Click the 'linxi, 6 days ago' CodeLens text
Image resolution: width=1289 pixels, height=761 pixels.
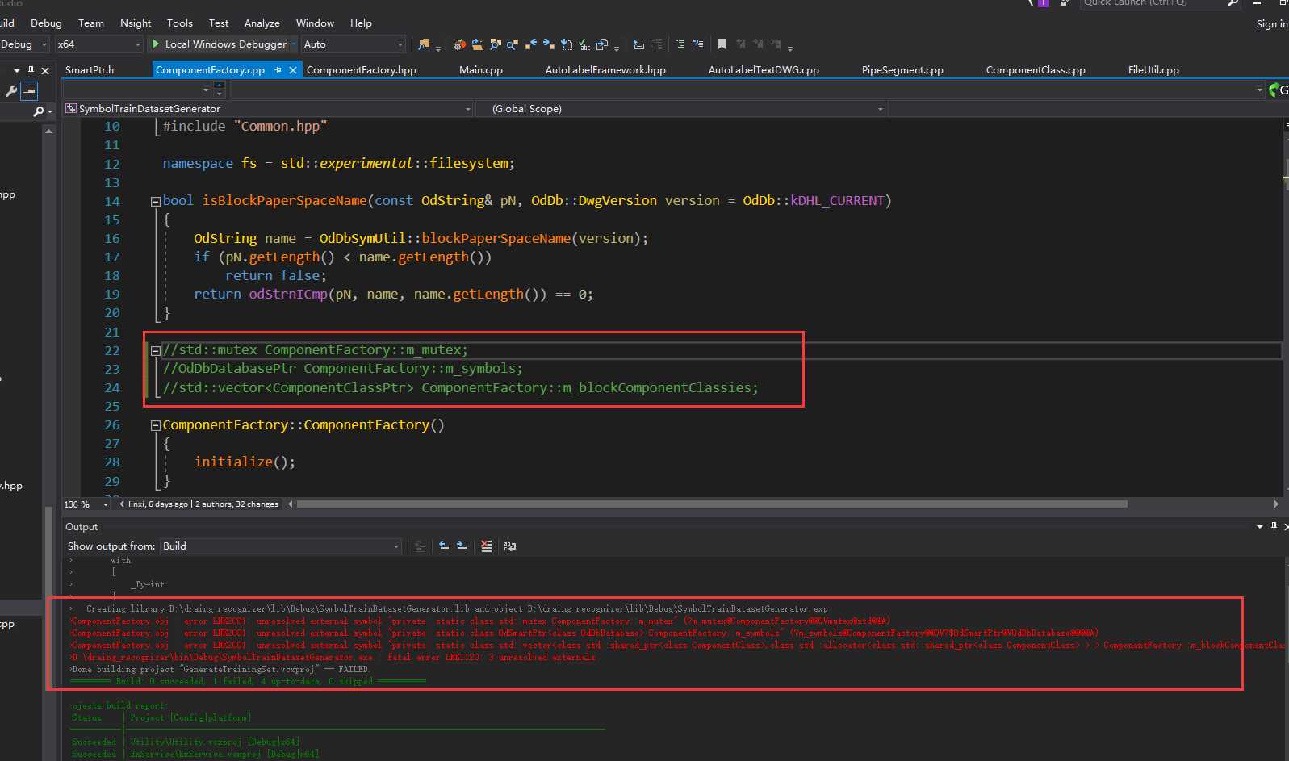pyautogui.click(x=157, y=504)
